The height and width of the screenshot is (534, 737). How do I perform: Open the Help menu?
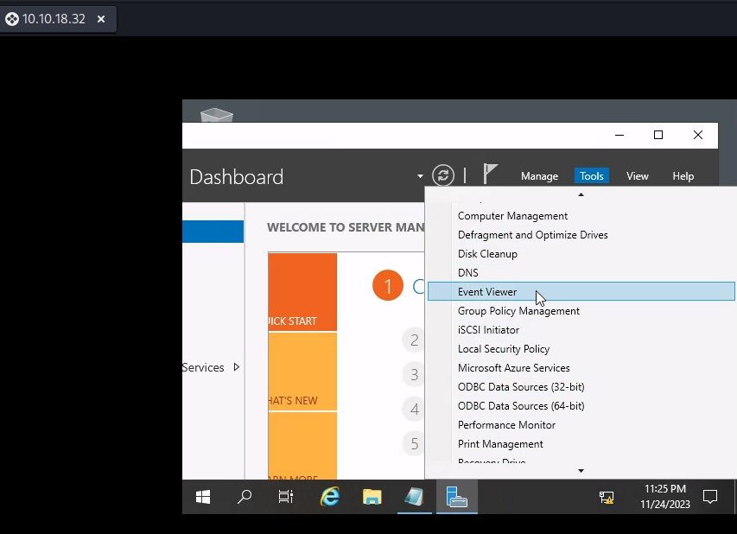coord(683,175)
